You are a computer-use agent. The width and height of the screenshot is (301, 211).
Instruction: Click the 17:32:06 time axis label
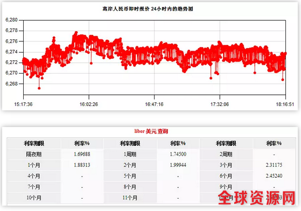click(220, 104)
